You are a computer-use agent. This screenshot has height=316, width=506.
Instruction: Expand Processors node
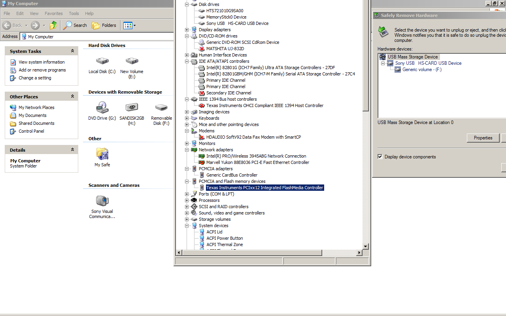point(187,200)
